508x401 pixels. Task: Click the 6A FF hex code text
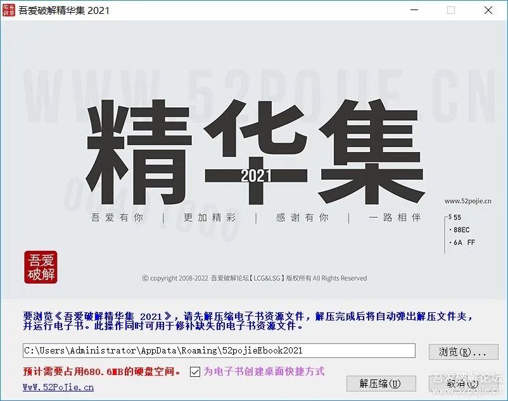[464, 242]
